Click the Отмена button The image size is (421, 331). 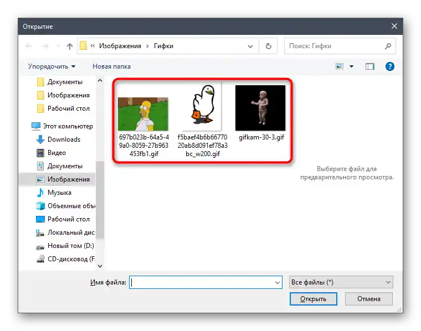pyautogui.click(x=368, y=299)
